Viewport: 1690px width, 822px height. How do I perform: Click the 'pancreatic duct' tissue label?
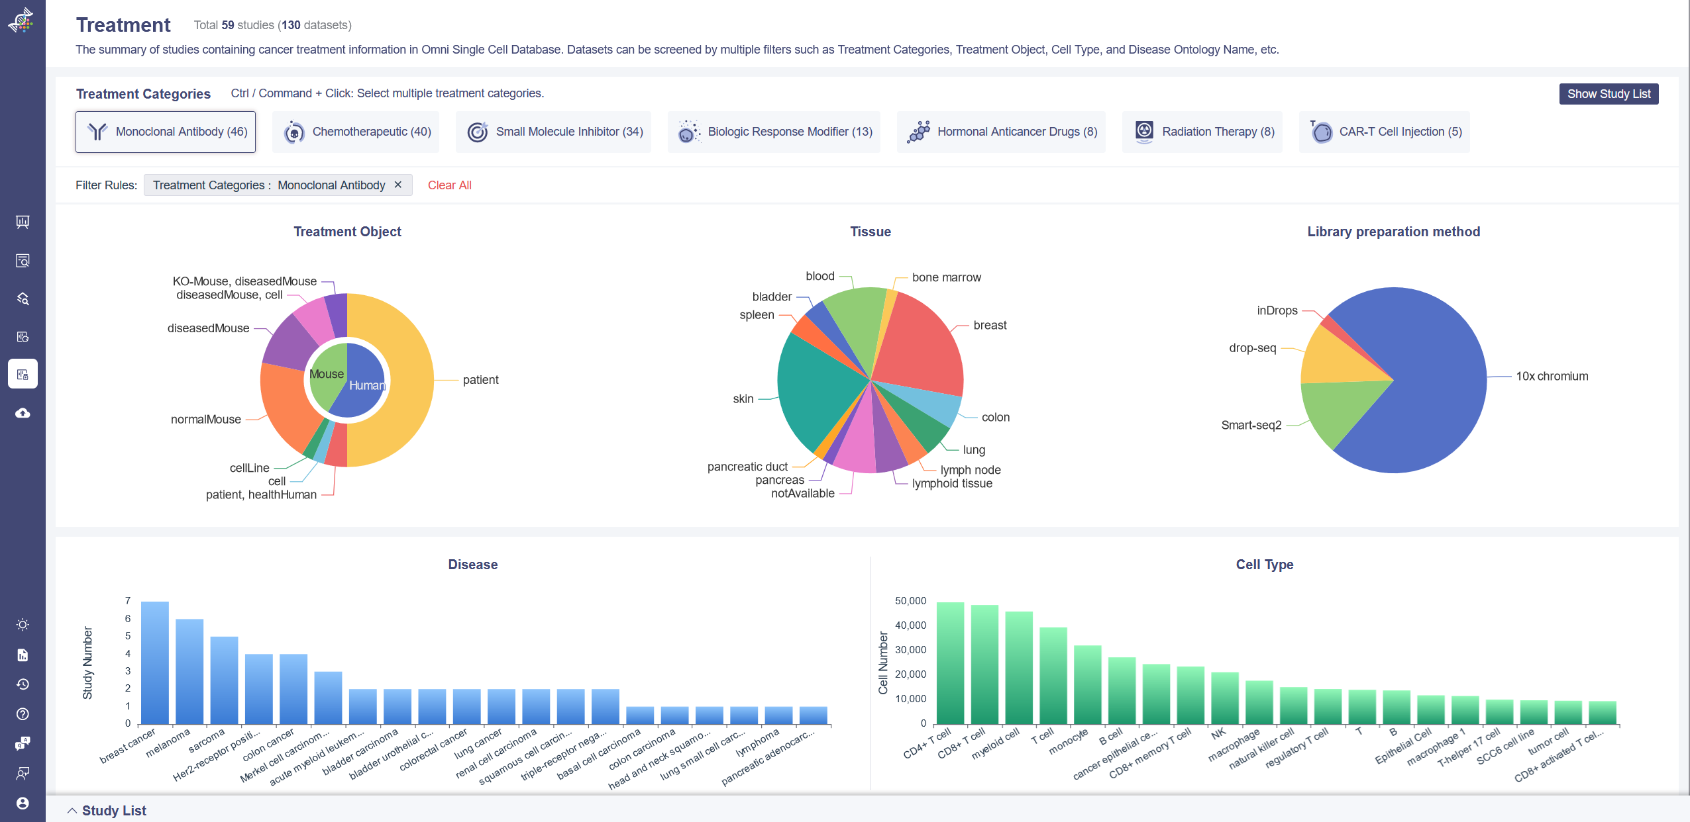click(747, 467)
